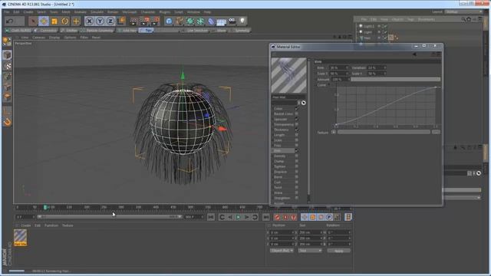Expand the Curve disclosure arrow

pyautogui.click(x=329, y=85)
